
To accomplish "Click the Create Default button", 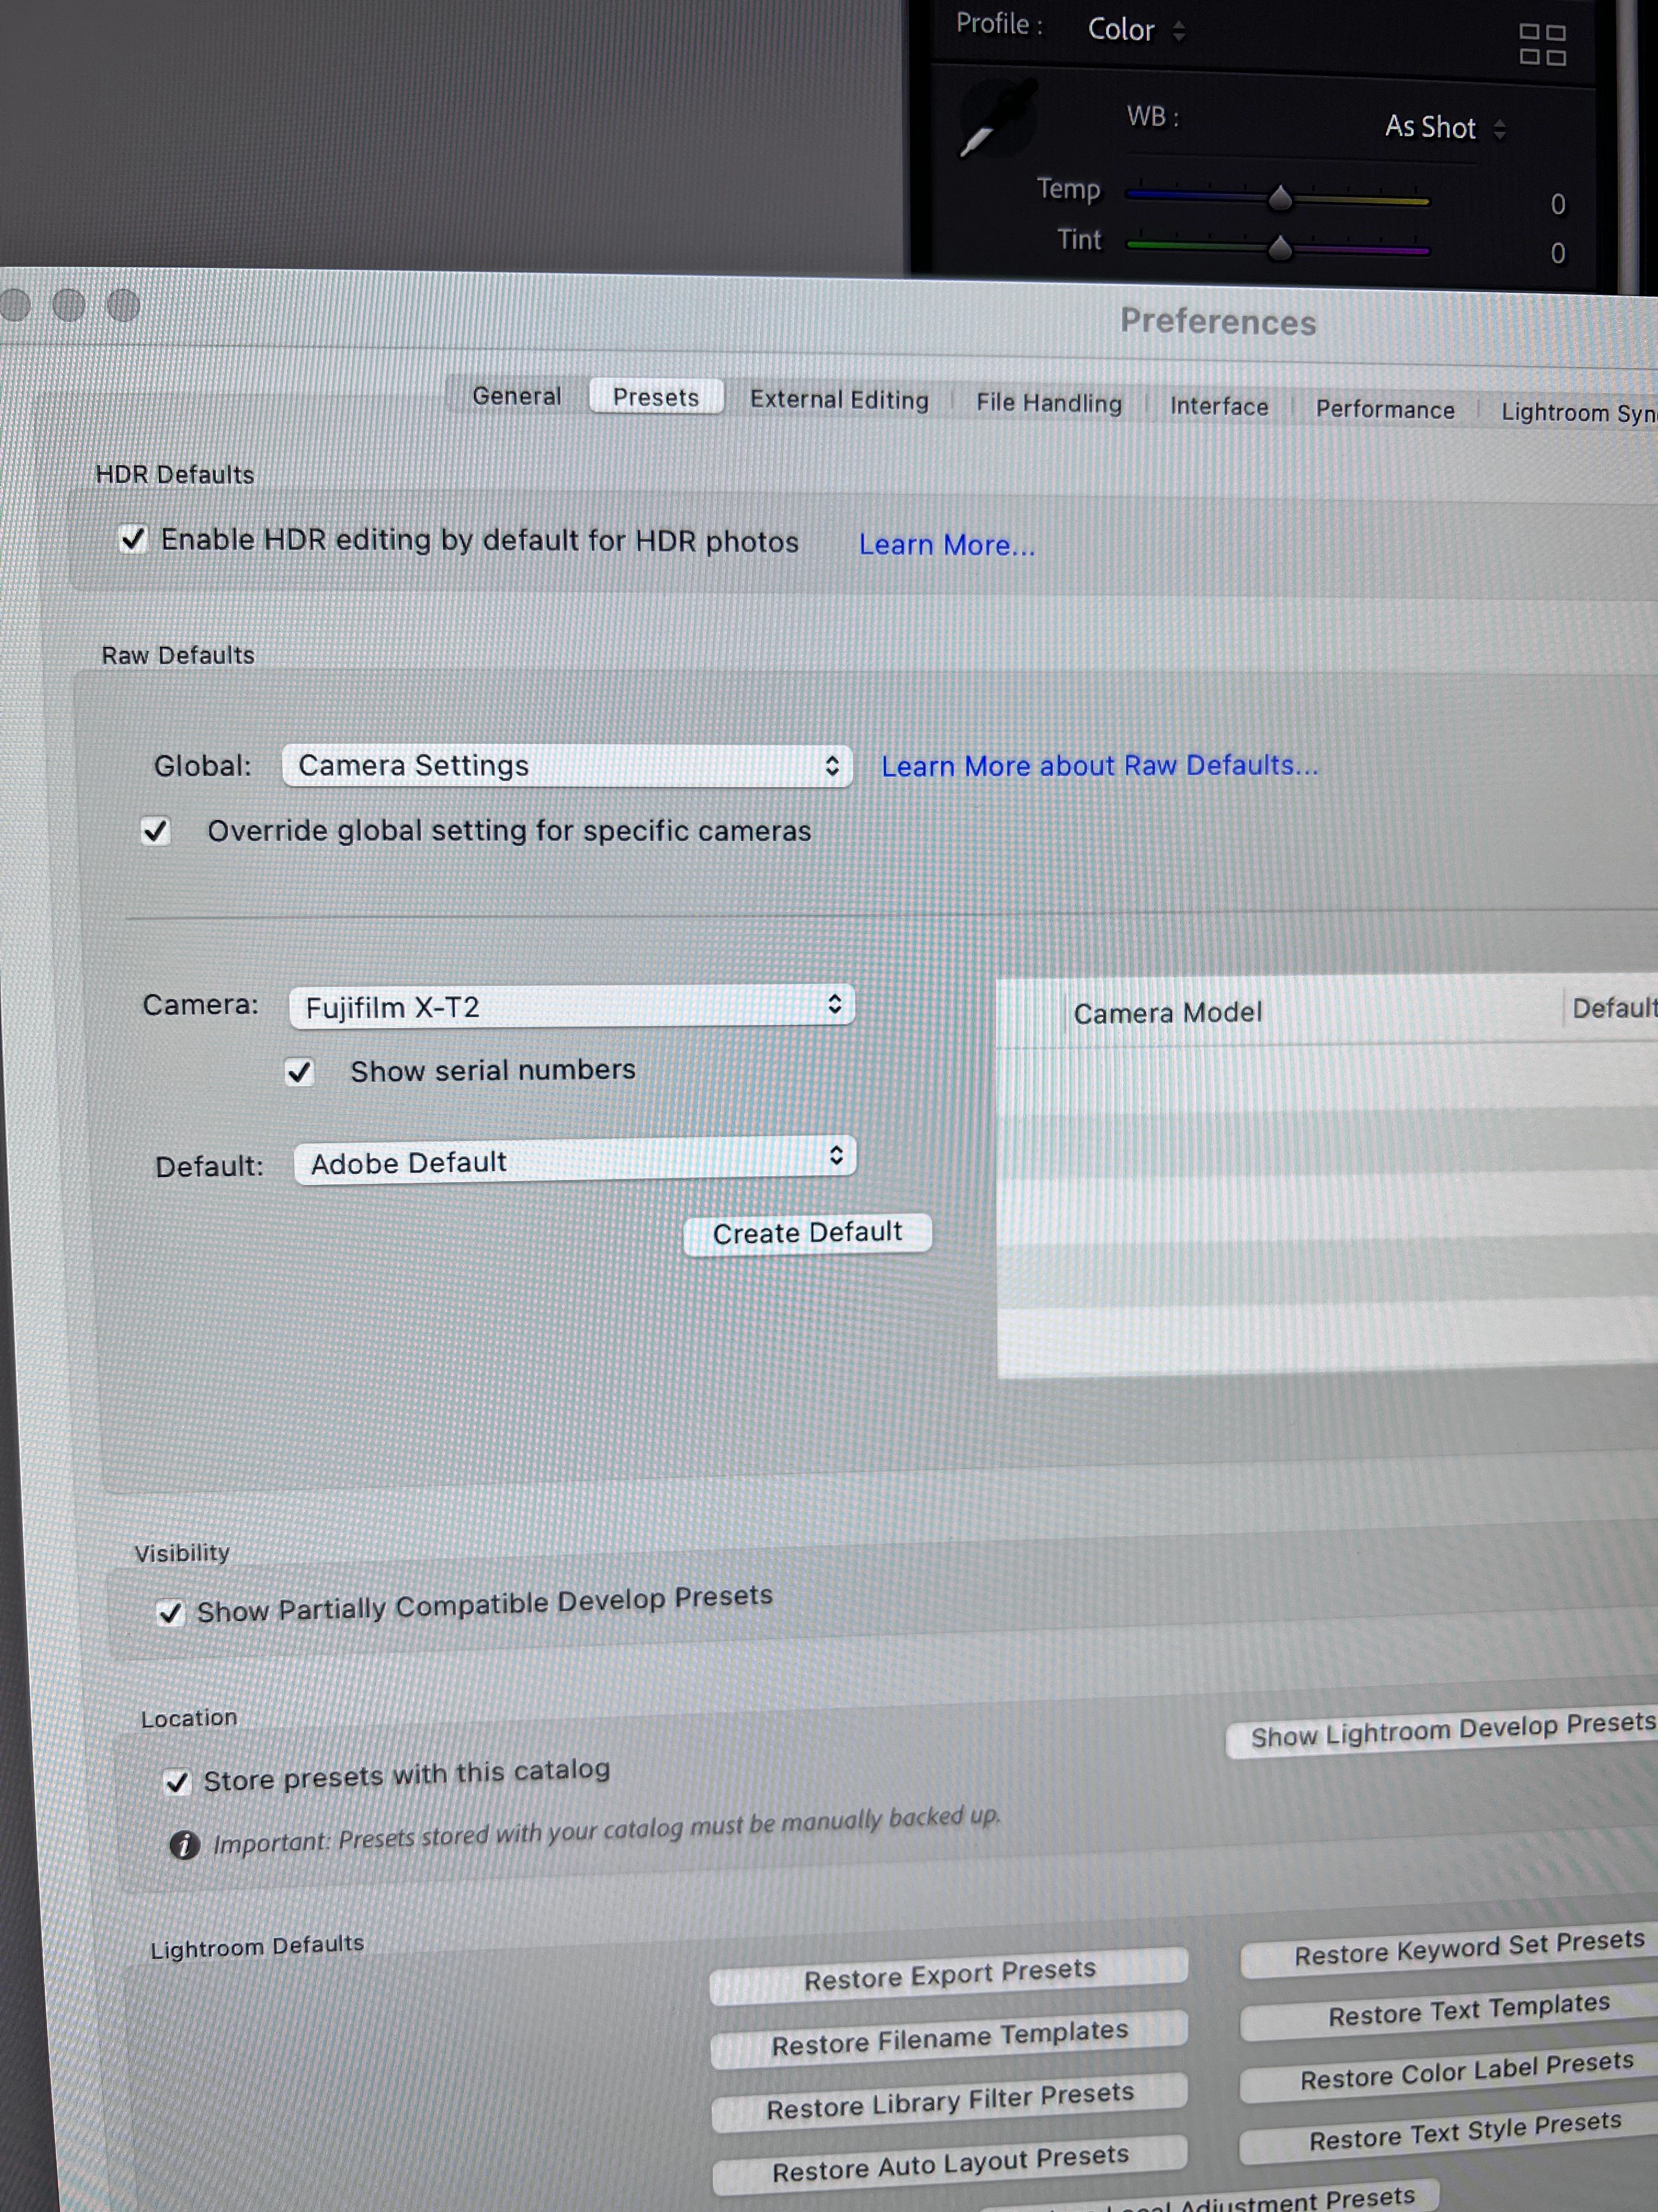I will (807, 1233).
